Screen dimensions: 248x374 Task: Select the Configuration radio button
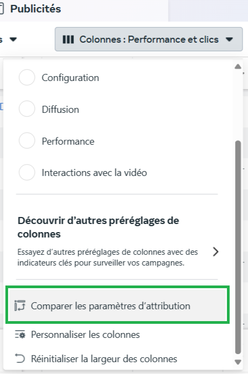[x=26, y=77]
